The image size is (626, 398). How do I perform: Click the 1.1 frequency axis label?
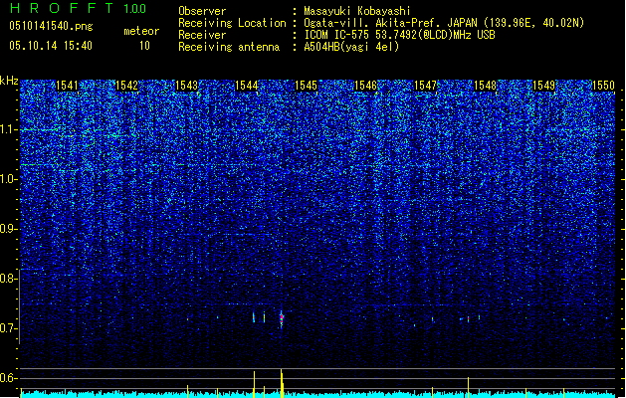click(8, 129)
